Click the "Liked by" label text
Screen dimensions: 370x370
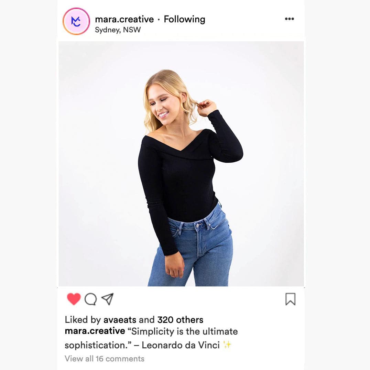pyautogui.click(x=83, y=320)
